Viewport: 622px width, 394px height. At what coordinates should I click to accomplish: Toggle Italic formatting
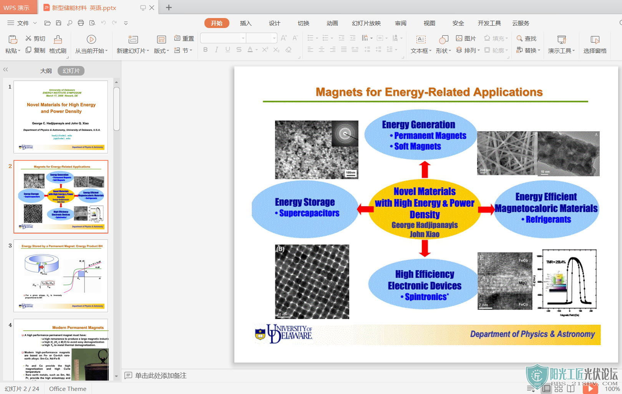[217, 49]
